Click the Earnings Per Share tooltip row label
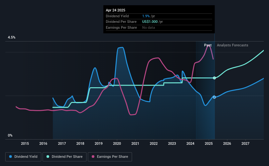This screenshot has width=269, height=166. (x=121, y=27)
